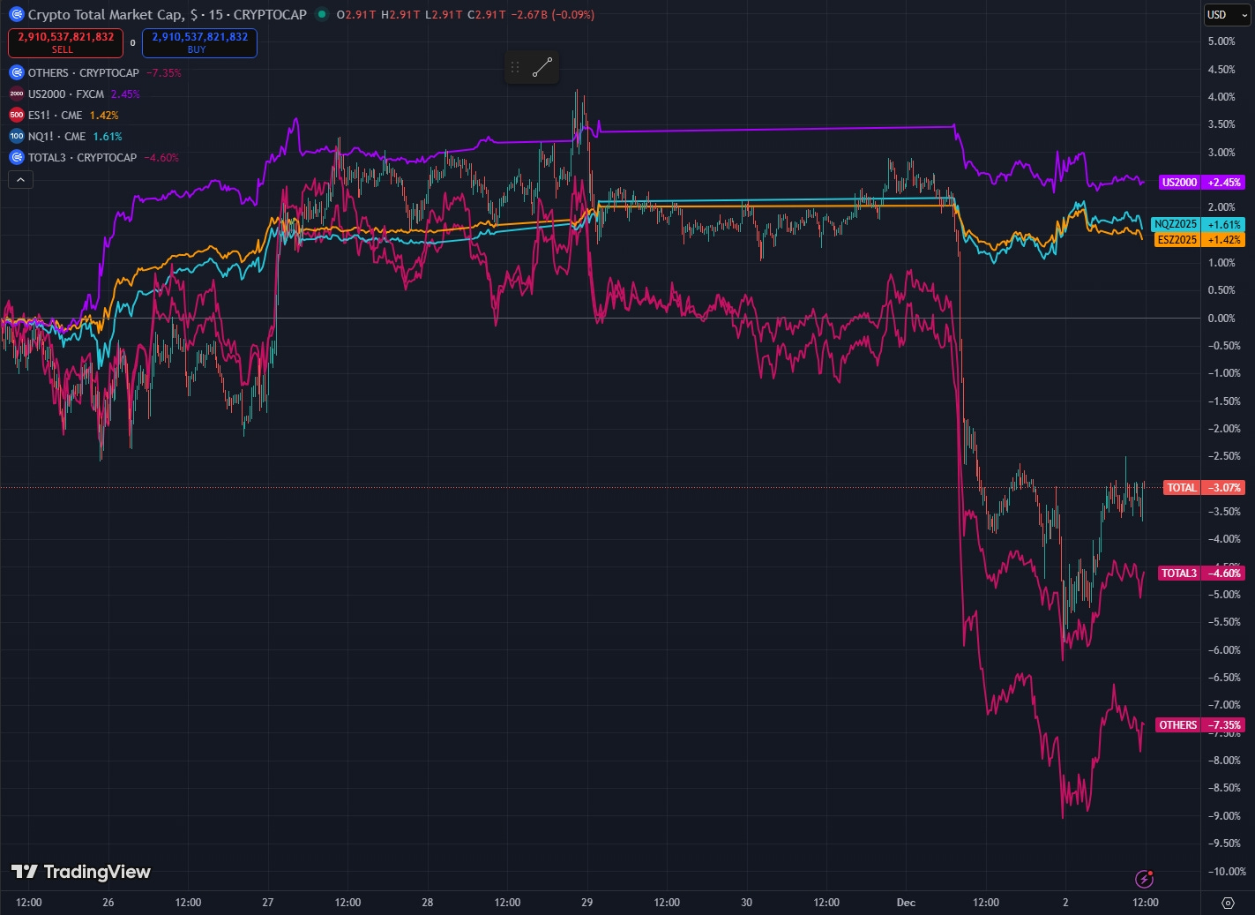Click the 0.00% level on price scale

click(x=1221, y=318)
